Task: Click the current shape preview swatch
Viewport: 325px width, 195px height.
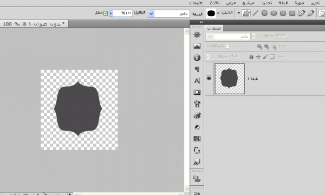Action: (x=211, y=13)
